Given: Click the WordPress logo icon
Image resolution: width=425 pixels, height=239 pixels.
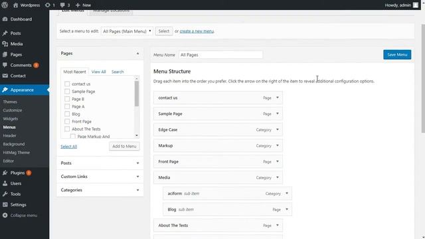Looking at the screenshot, I should pyautogui.click(x=5, y=5).
